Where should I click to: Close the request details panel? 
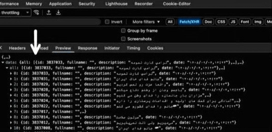click(1, 48)
